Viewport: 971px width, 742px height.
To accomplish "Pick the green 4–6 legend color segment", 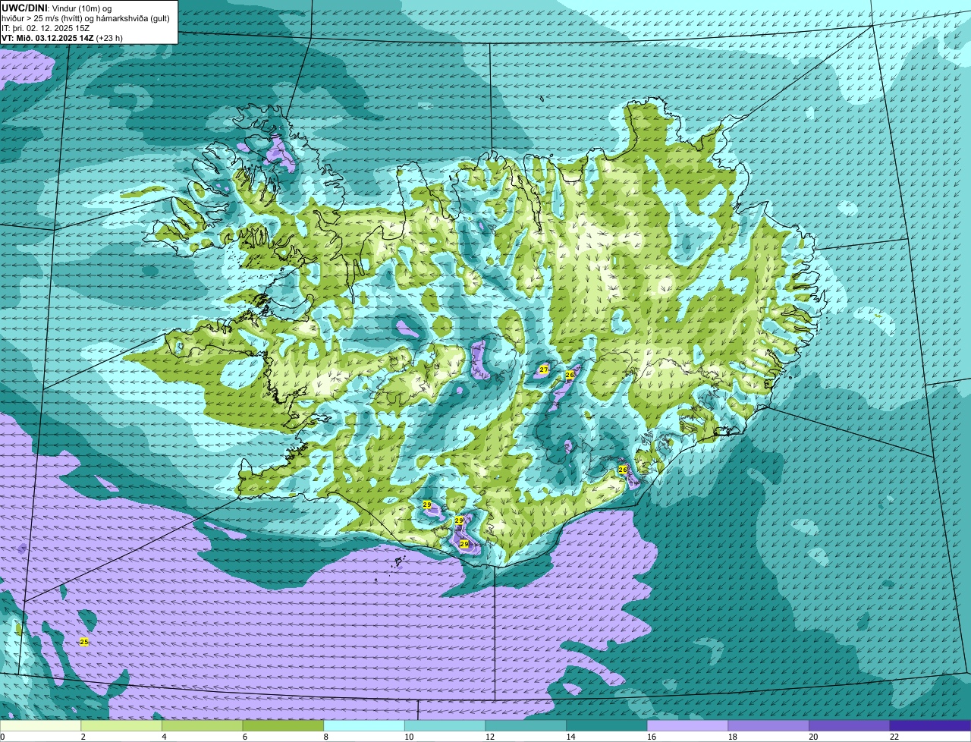I will 203,725.
